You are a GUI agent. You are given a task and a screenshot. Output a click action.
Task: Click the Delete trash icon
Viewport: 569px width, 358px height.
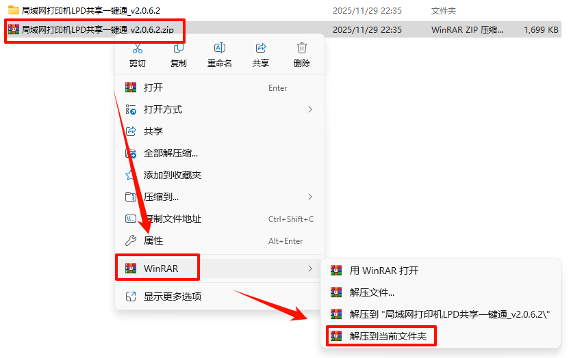pos(301,48)
